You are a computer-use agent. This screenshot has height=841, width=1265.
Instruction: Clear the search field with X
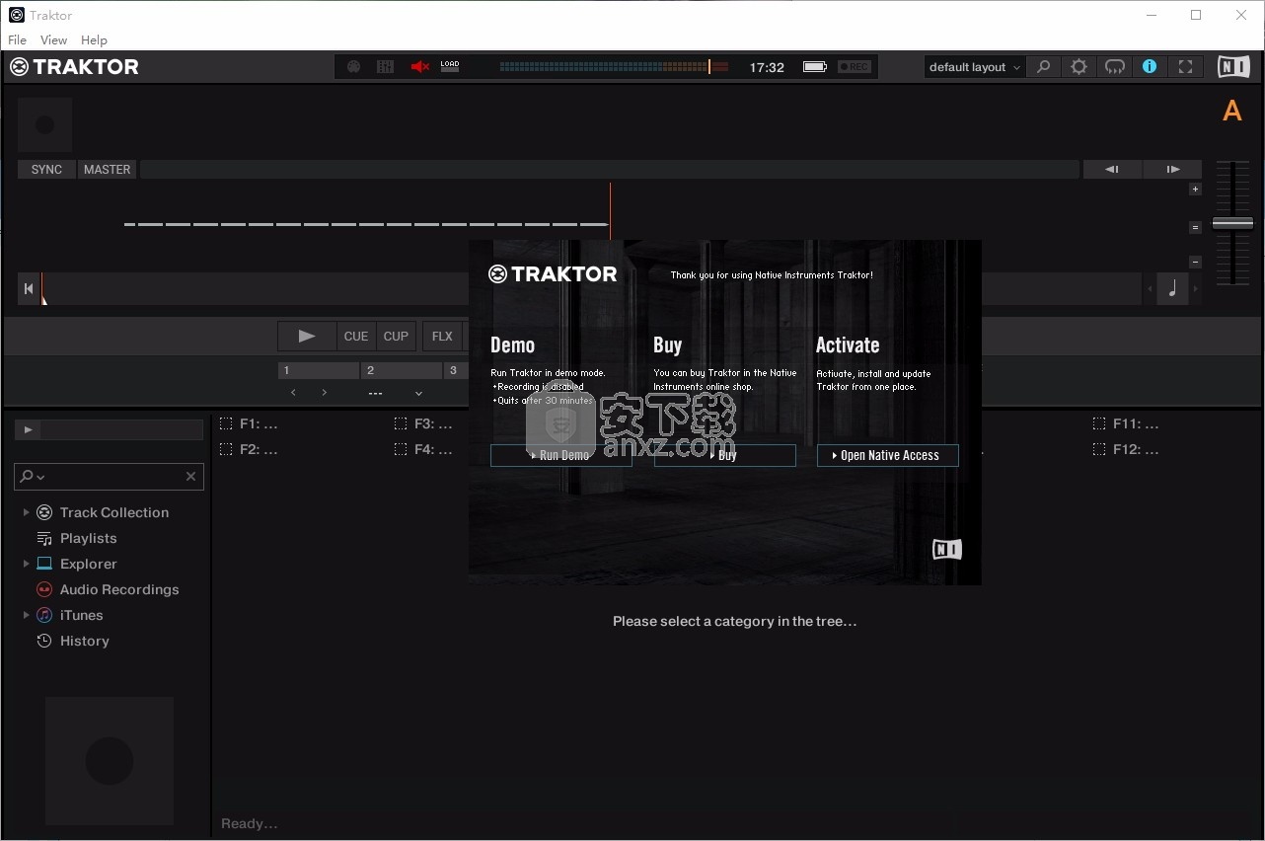click(190, 476)
